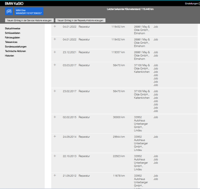Click the last known mileage 119.440 km text
200x189 pixels.
pyautogui.click(x=130, y=9)
